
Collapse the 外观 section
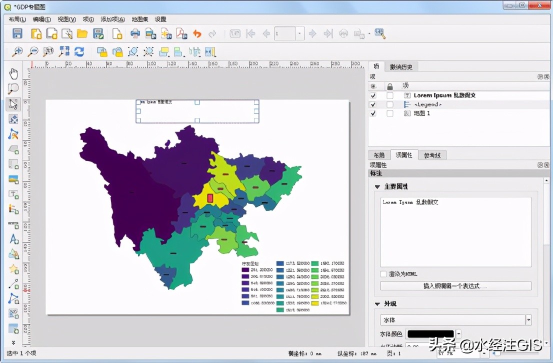377,303
